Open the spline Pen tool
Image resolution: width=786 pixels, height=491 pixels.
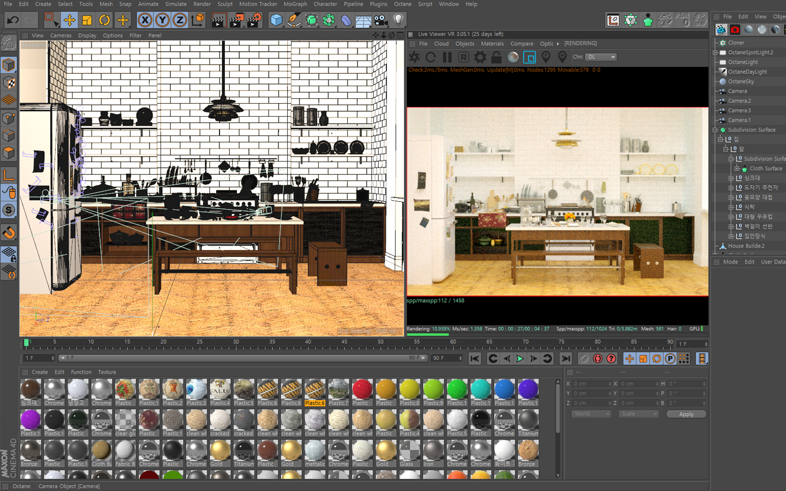(294, 20)
